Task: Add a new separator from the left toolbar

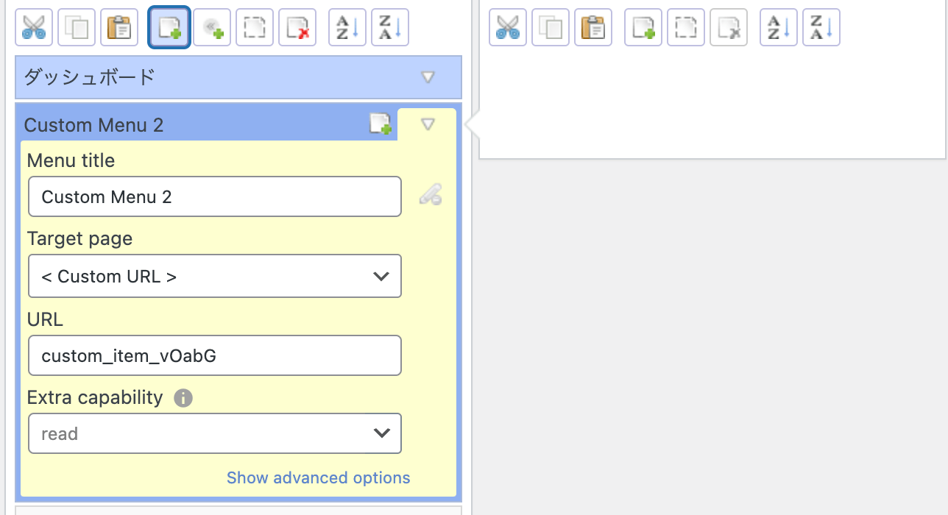Action: 212,28
